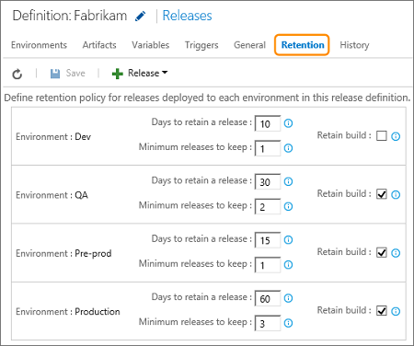This screenshot has height=346, width=414.
Task: Click the Environment : Production label
Action: pyautogui.click(x=68, y=312)
